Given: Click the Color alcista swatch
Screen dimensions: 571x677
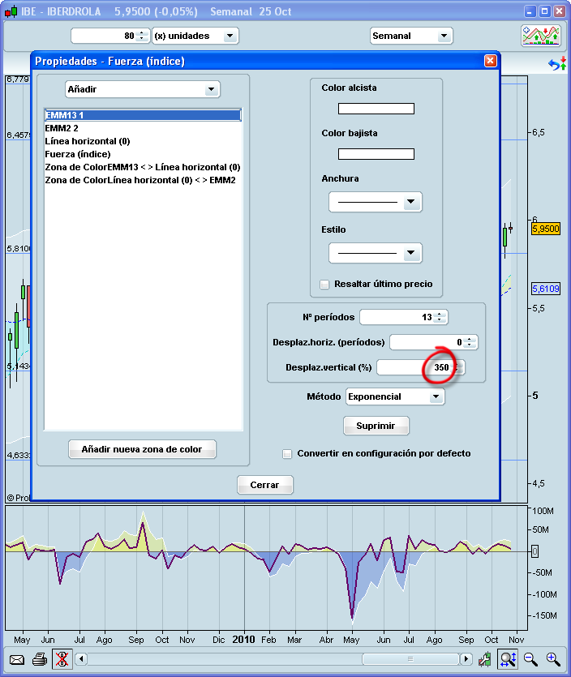Looking at the screenshot, I should click(376, 109).
